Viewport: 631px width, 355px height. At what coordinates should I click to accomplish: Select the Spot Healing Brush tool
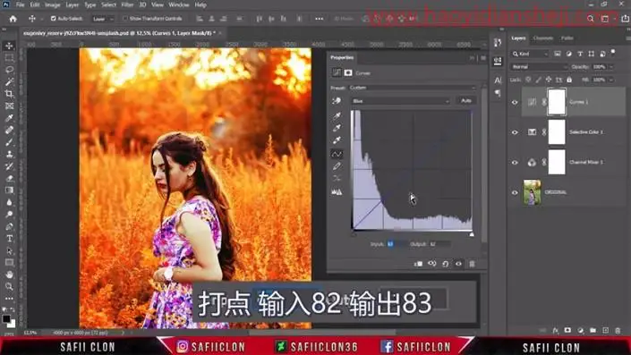tap(9, 131)
